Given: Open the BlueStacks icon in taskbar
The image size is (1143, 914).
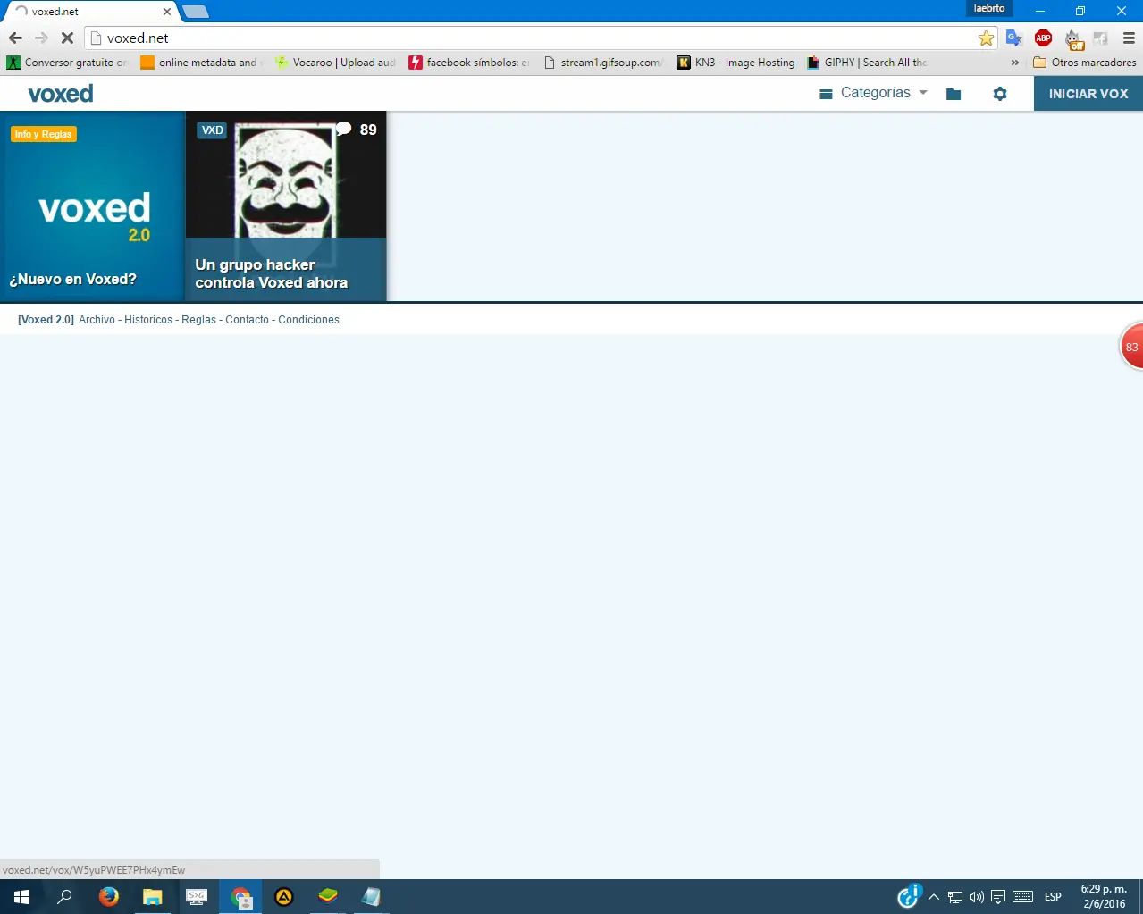Looking at the screenshot, I should pos(328,897).
